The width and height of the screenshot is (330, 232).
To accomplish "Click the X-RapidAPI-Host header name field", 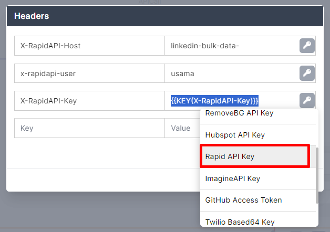I will (89, 46).
